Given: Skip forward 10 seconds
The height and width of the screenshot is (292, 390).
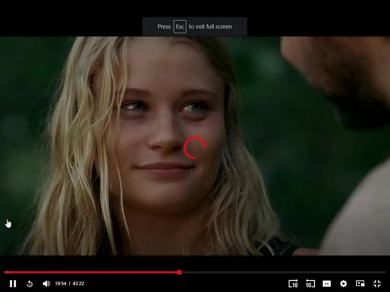Looking at the screenshot, I should coord(293,284).
